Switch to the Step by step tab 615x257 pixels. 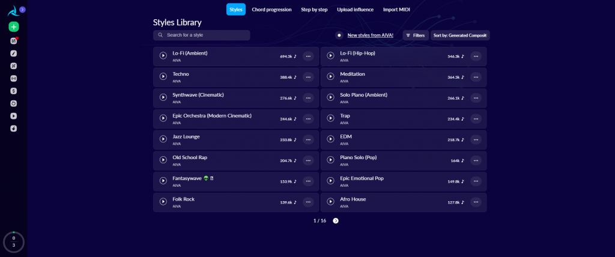click(x=314, y=10)
